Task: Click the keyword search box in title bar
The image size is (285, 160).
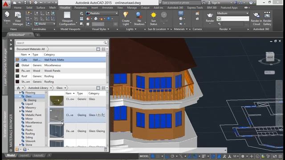Action: [x=181, y=3]
